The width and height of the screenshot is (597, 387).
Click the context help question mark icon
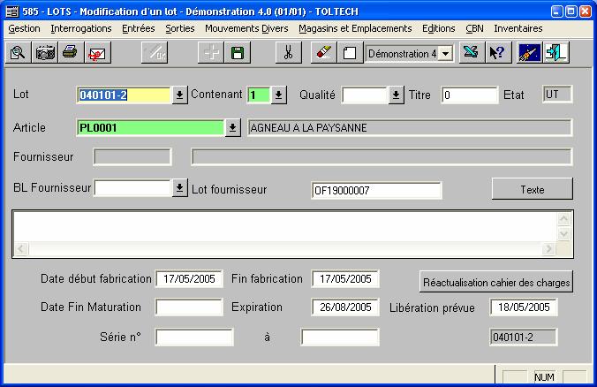click(497, 53)
